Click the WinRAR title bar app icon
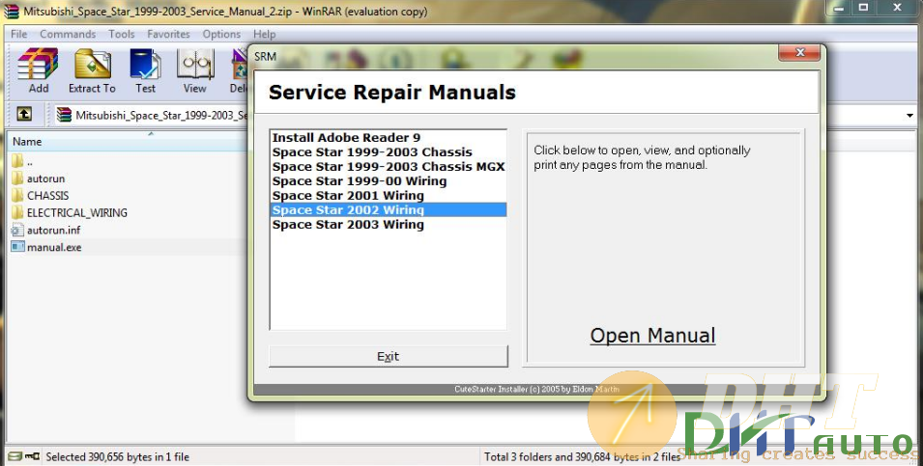 pyautogui.click(x=12, y=12)
